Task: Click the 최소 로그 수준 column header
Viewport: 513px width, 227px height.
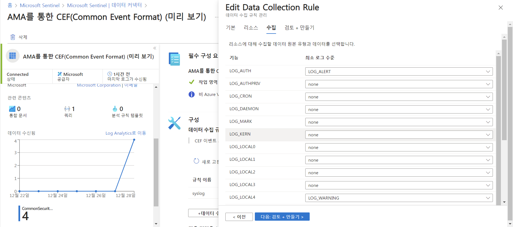Action: [x=320, y=58]
